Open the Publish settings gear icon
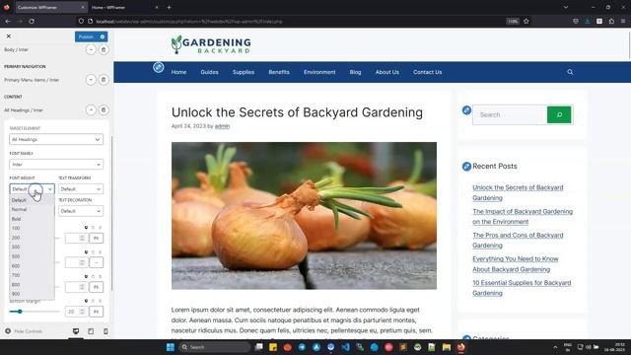The width and height of the screenshot is (631, 355). point(103,36)
